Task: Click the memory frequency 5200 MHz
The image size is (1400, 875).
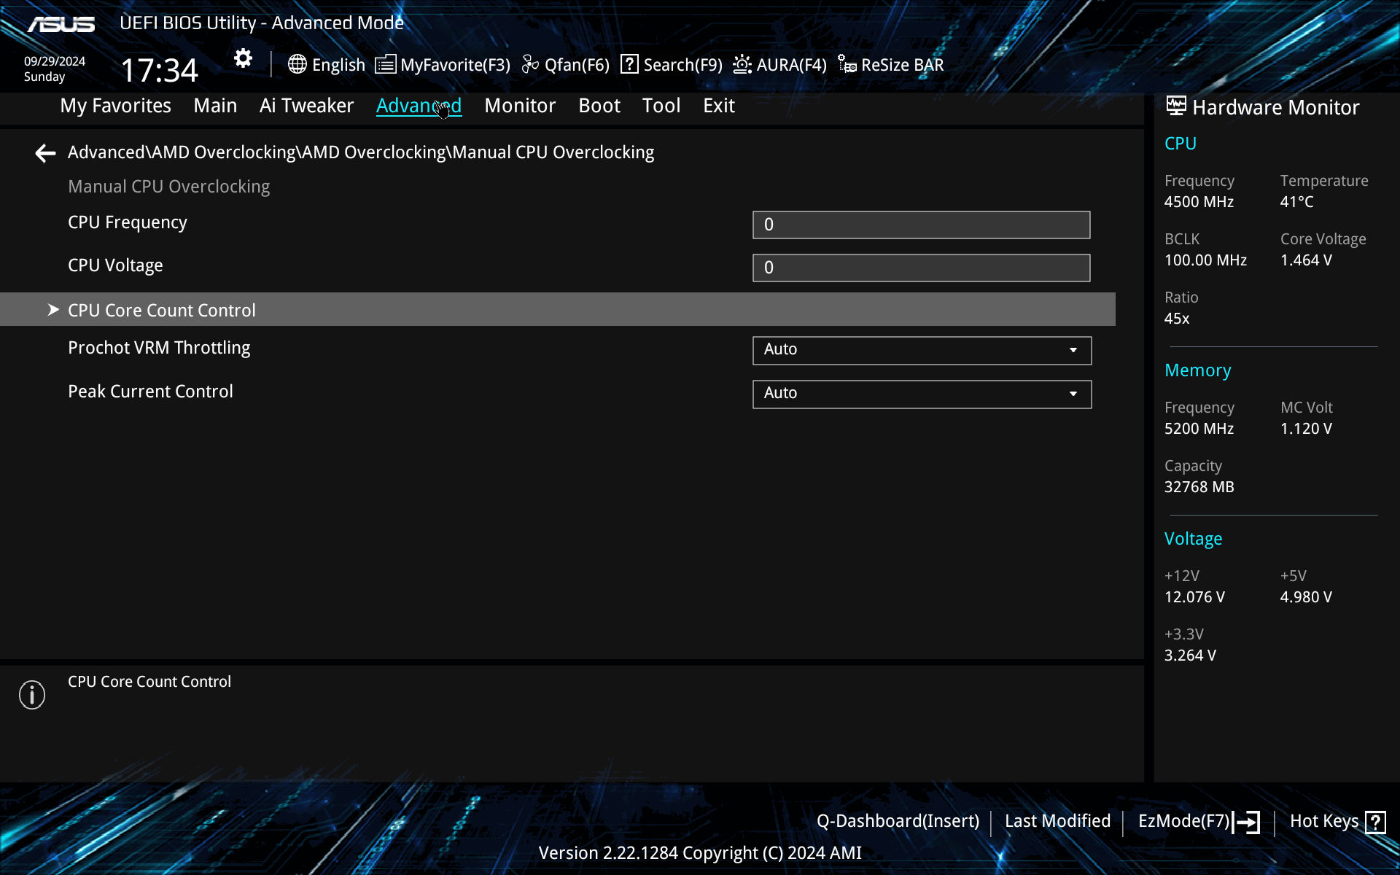Action: pyautogui.click(x=1199, y=429)
